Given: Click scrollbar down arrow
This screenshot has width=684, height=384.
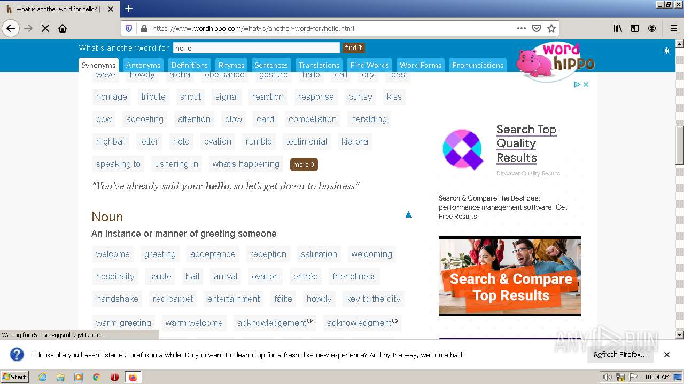Looking at the screenshot, I should 680,335.
